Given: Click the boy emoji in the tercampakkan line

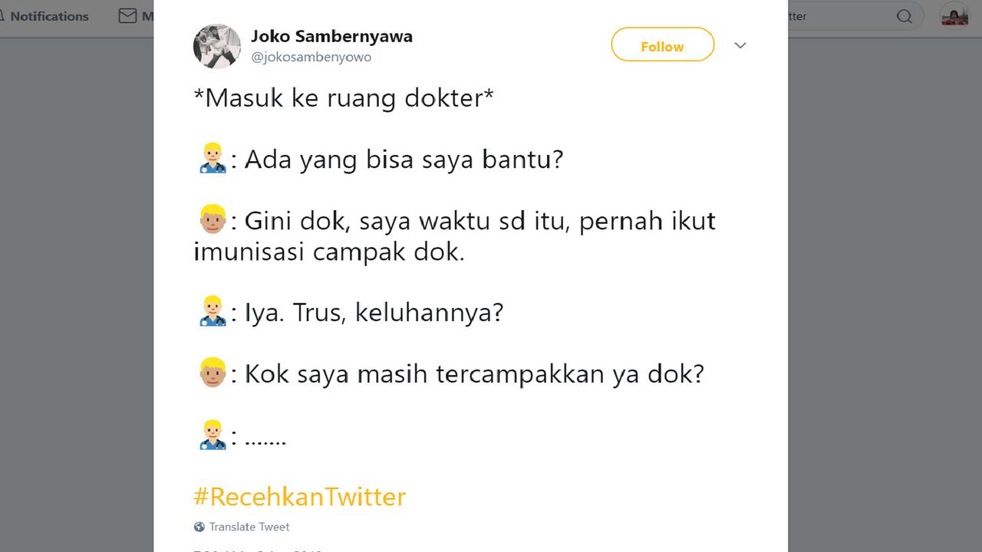Looking at the screenshot, I should point(213,373).
